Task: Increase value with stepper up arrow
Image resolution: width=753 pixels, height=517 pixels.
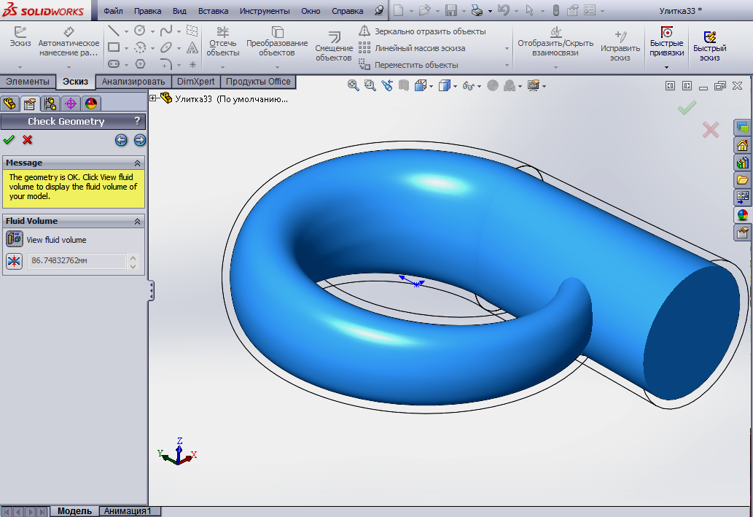Action: click(133, 257)
